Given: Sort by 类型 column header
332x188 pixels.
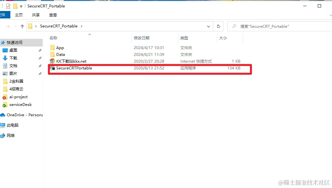Looking at the screenshot, I should [x=184, y=38].
